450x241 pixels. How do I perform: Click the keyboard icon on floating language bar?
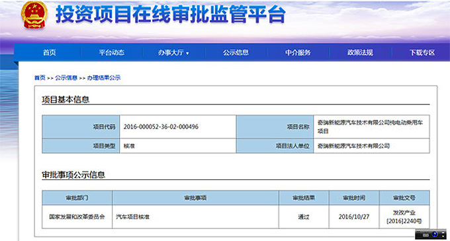click(x=426, y=235)
